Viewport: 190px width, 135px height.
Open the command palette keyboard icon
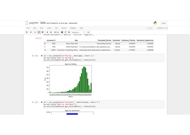(x=88, y=32)
